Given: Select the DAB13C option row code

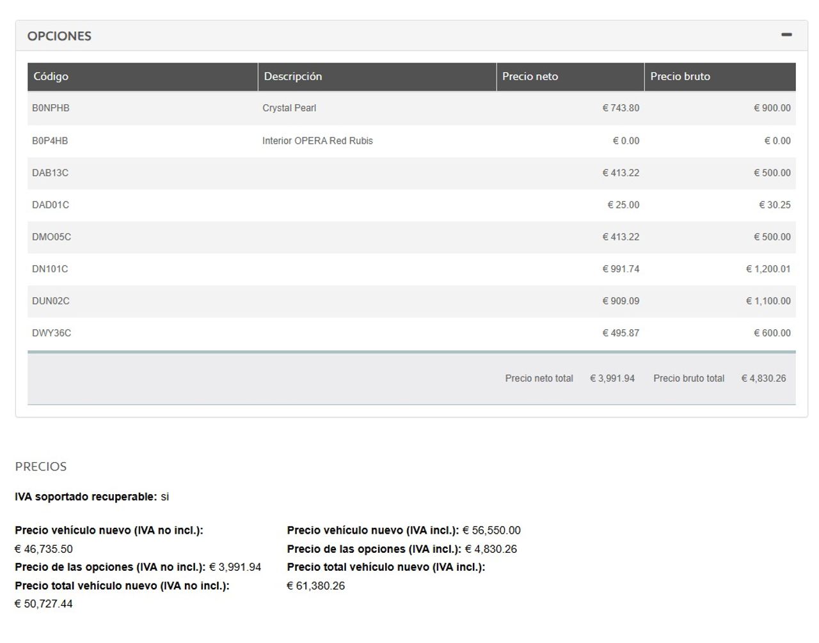Looking at the screenshot, I should click(50, 173).
